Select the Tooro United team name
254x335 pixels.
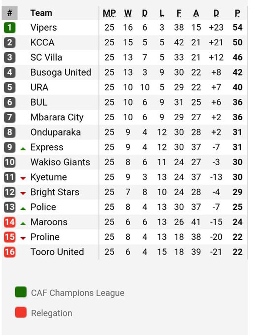pos(57,252)
